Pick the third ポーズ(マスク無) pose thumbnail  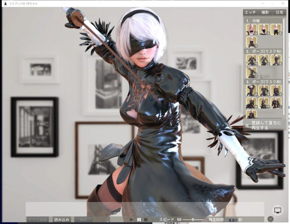pyautogui.click(x=276, y=90)
